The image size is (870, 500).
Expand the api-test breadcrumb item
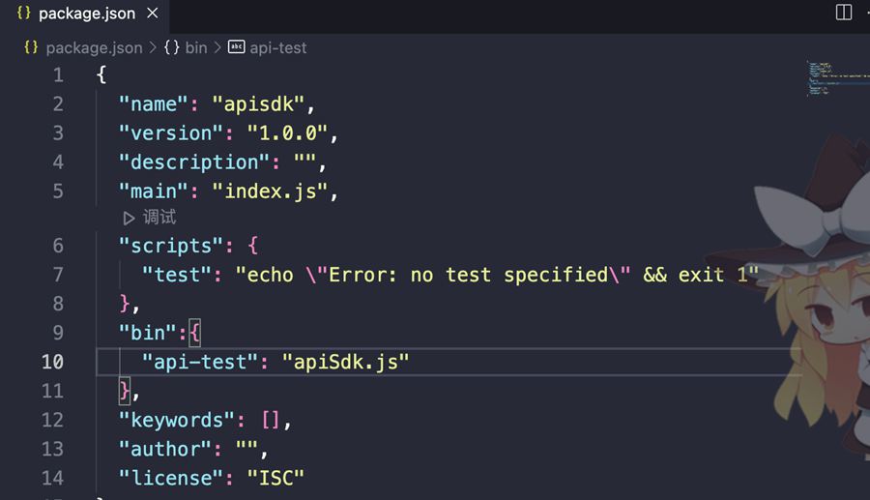[278, 47]
